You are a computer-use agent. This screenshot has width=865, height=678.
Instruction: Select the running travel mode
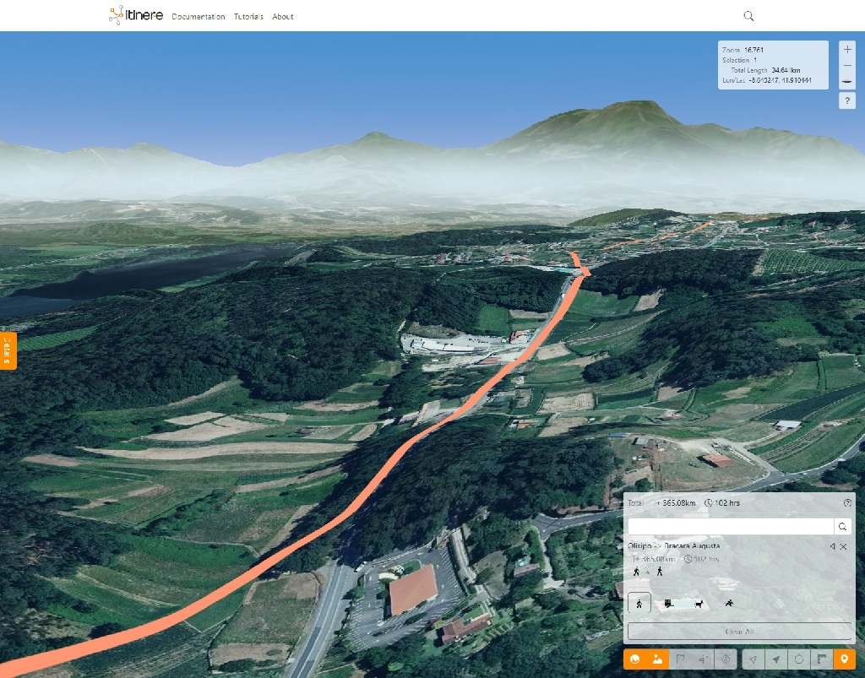click(728, 604)
